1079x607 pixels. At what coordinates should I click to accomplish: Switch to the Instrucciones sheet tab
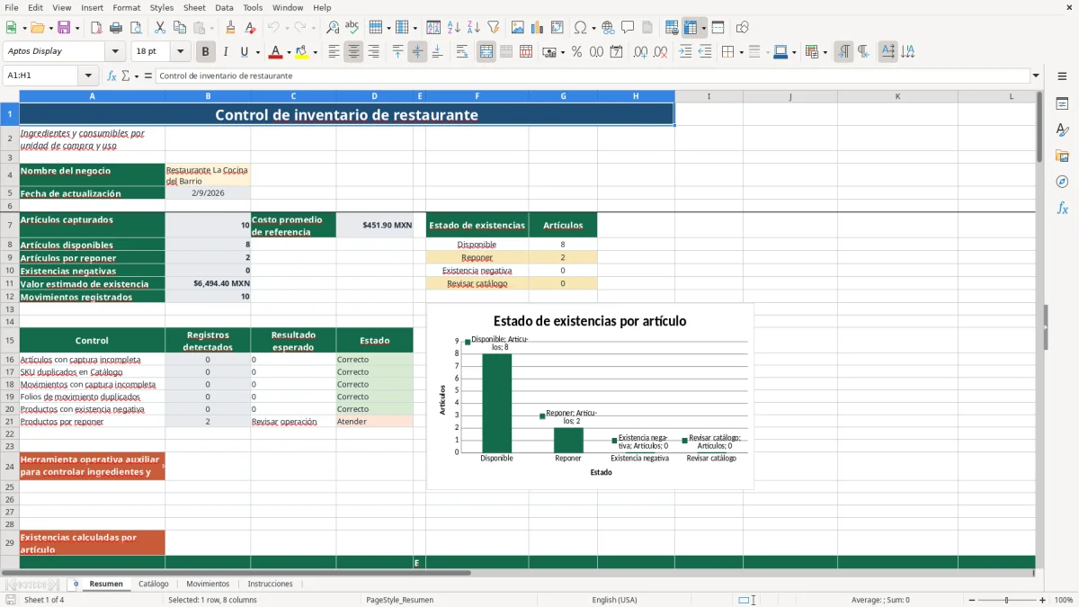(271, 584)
